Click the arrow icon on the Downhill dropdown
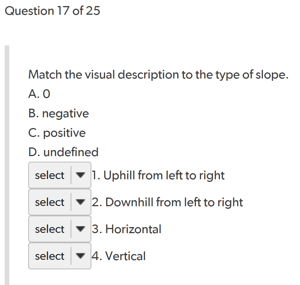Screen dimensions: 300x285 (80, 202)
